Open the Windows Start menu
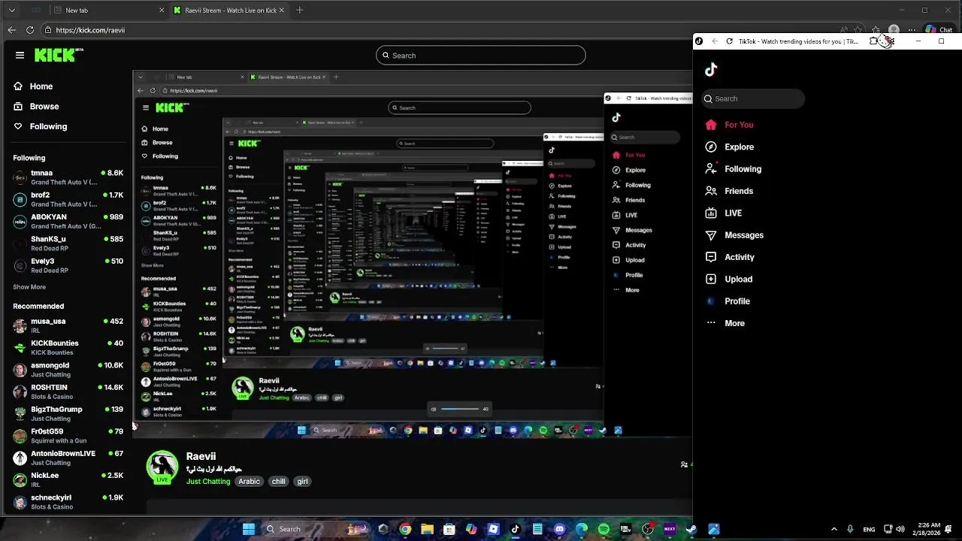 point(249,529)
